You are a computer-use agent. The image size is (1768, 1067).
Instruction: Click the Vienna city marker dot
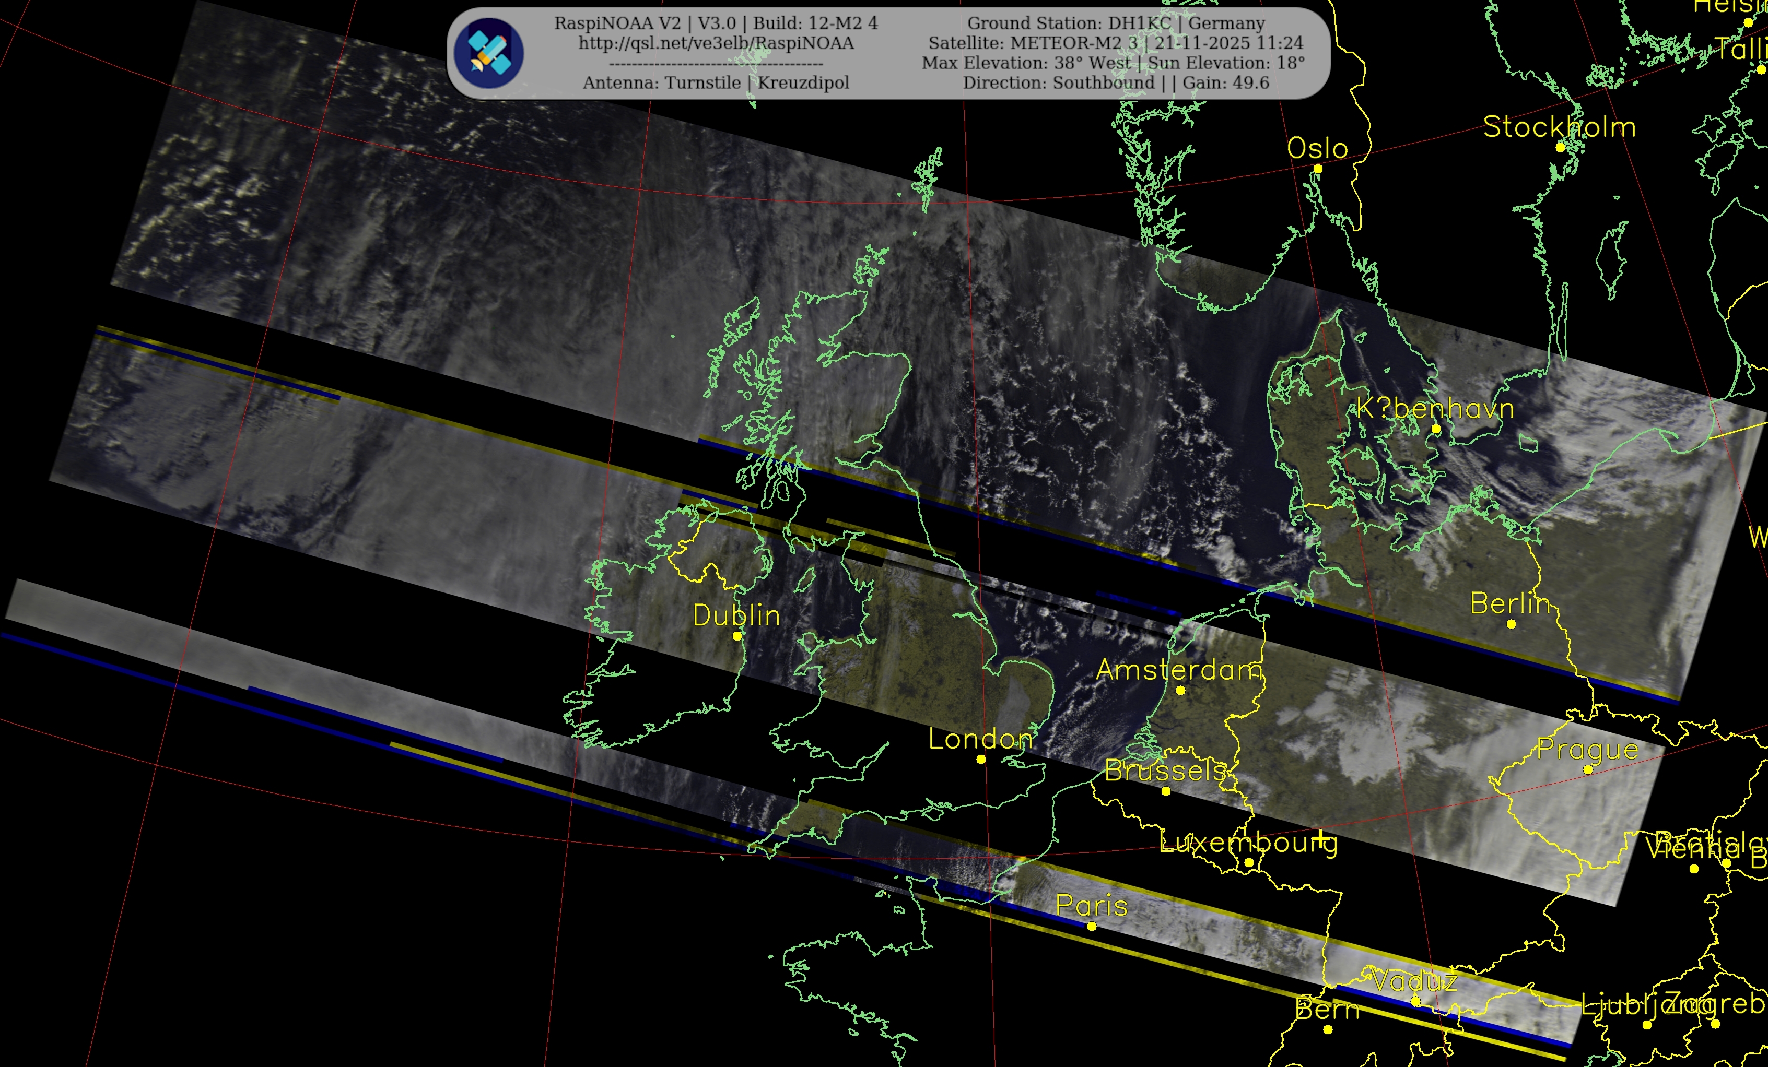(x=1694, y=869)
